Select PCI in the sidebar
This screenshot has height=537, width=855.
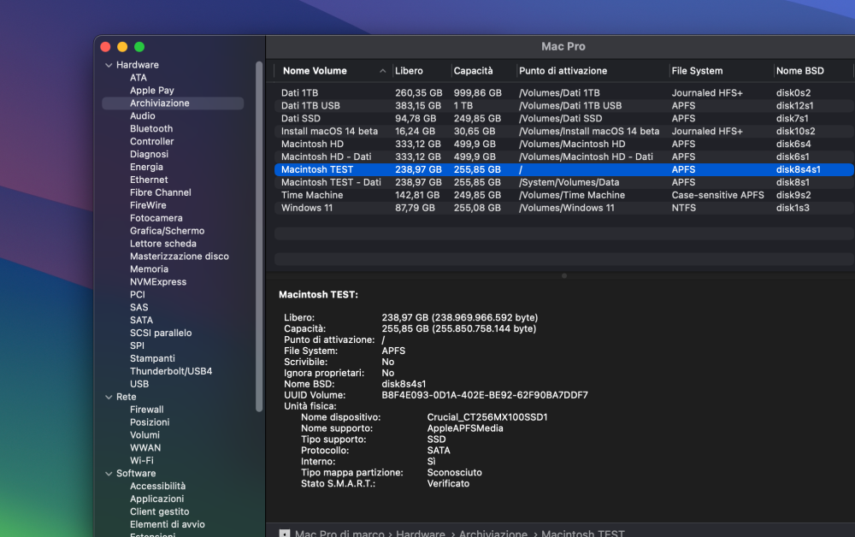(138, 295)
